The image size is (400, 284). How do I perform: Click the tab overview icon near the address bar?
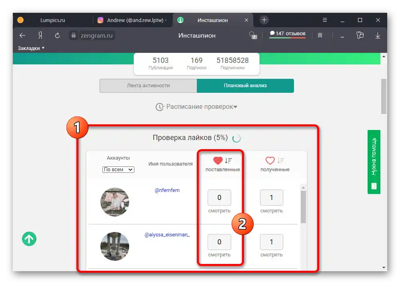[360, 35]
